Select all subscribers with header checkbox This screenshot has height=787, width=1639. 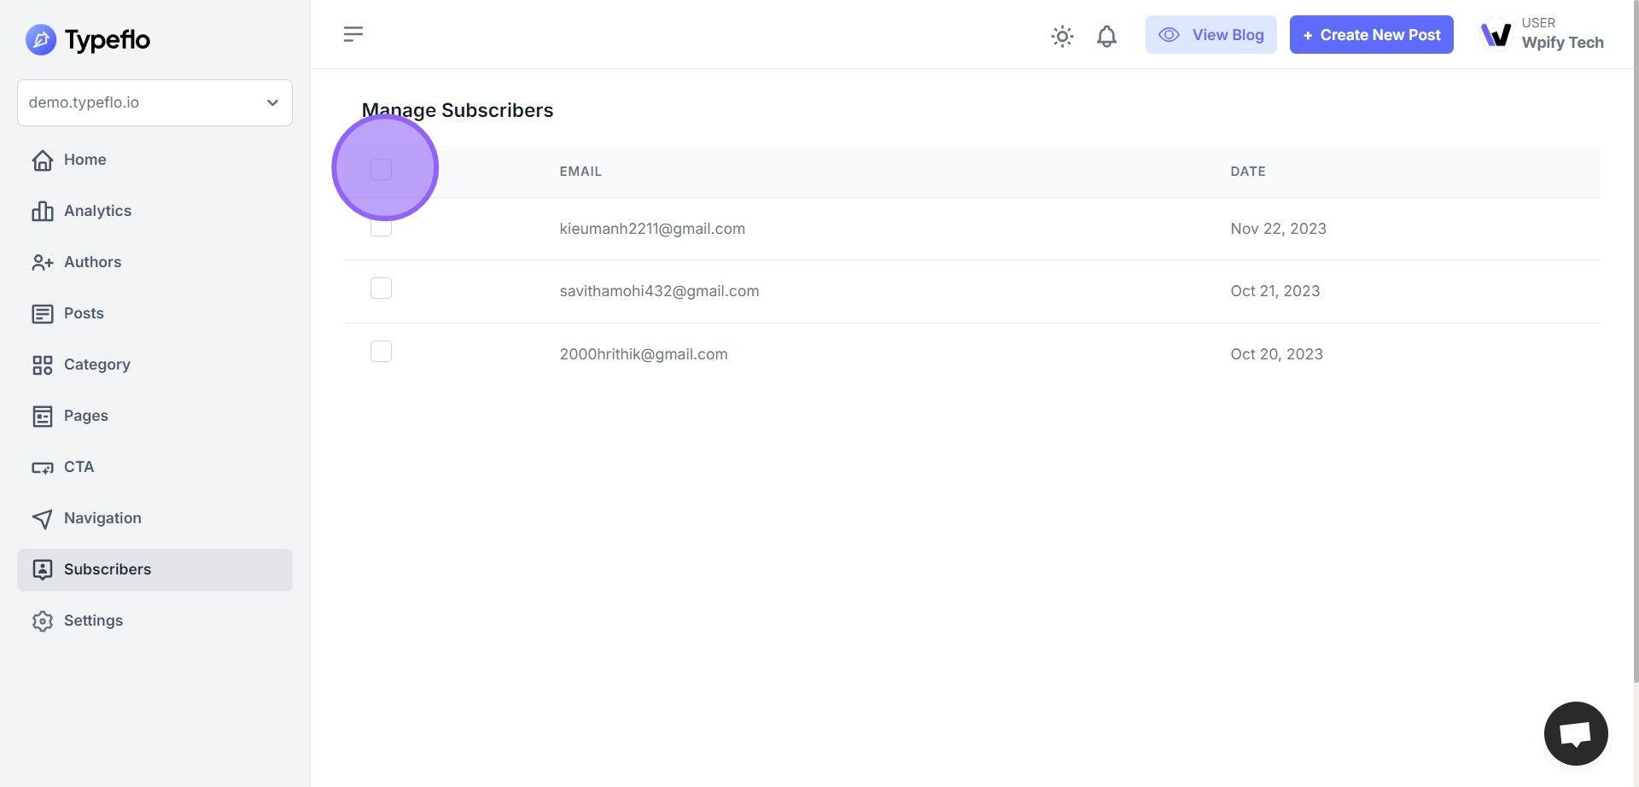[x=381, y=170]
